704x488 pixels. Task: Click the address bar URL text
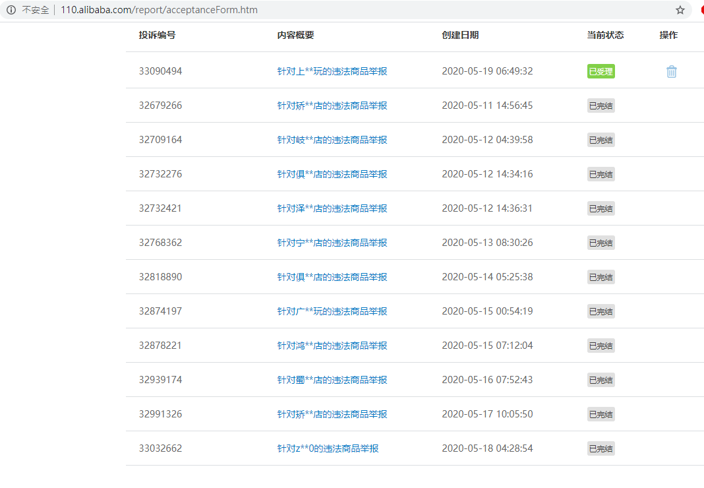click(x=159, y=10)
